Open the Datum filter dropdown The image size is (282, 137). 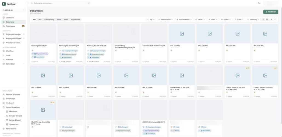point(200,20)
